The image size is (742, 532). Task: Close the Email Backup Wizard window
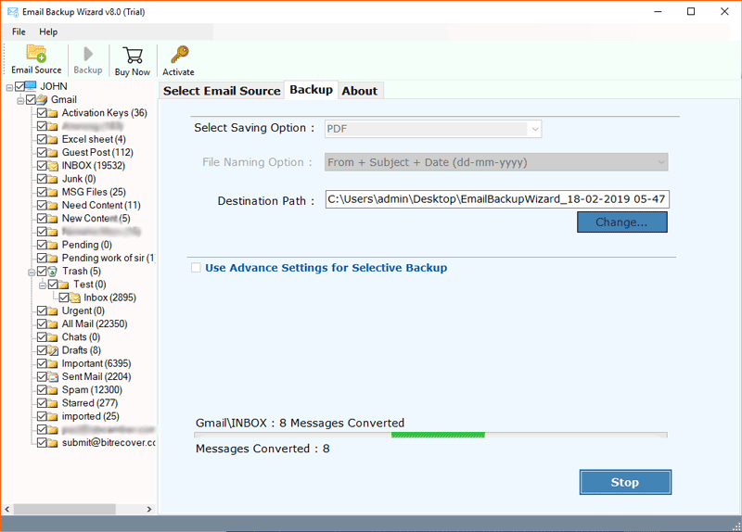coord(724,11)
